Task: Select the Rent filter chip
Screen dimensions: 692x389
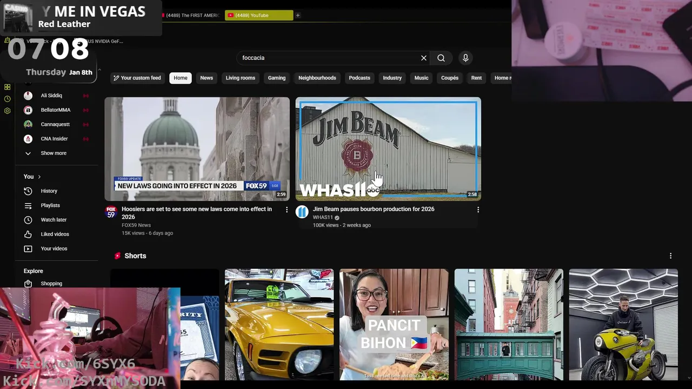Action: coord(476,78)
